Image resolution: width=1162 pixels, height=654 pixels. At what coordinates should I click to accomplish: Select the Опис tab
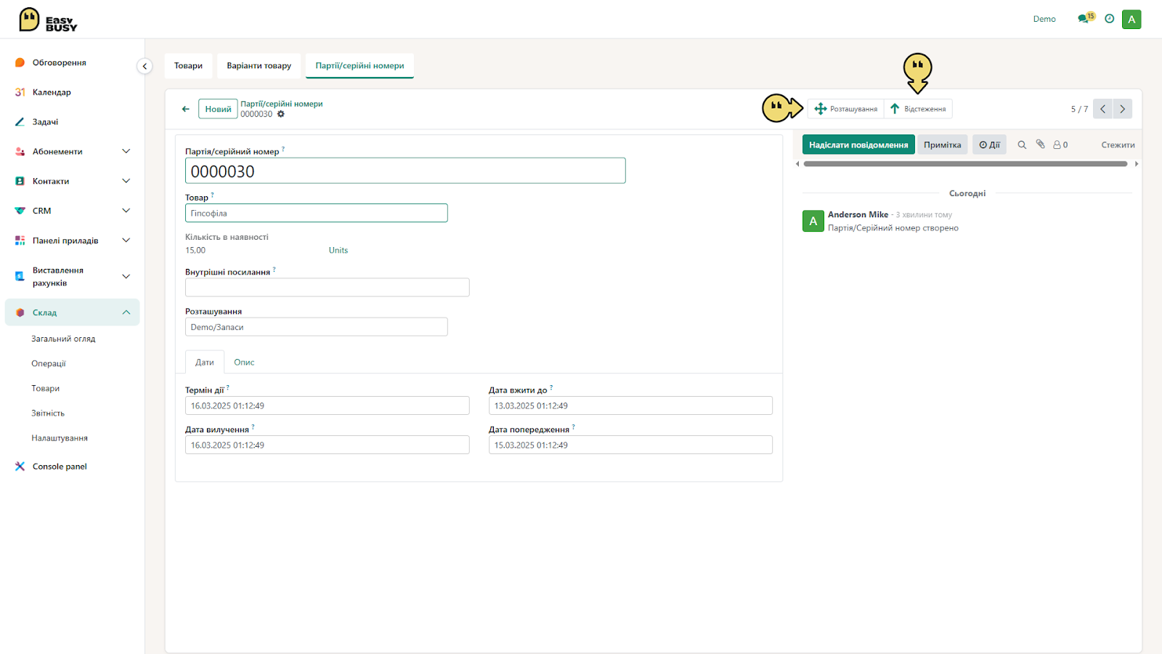point(244,362)
